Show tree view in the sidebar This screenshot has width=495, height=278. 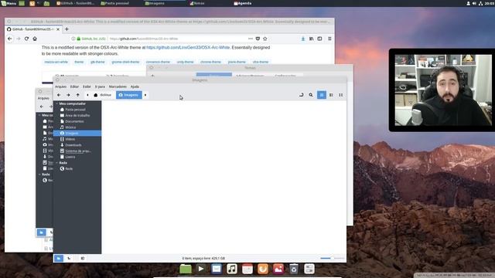coord(69,258)
